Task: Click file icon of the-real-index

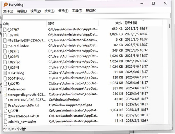Action: [x=5, y=46]
